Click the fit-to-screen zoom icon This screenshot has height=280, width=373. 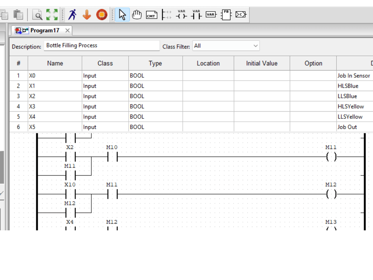click(x=51, y=14)
